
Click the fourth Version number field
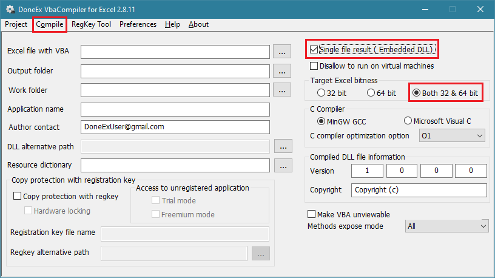tap(471, 171)
